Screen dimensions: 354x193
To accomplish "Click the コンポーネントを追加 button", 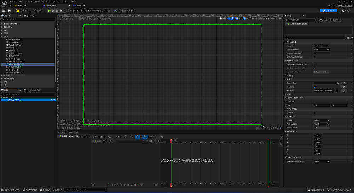I will [x=297, y=24].
